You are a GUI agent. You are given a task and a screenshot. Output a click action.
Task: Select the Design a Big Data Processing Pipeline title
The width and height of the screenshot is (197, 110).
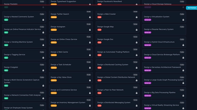[160, 92]
